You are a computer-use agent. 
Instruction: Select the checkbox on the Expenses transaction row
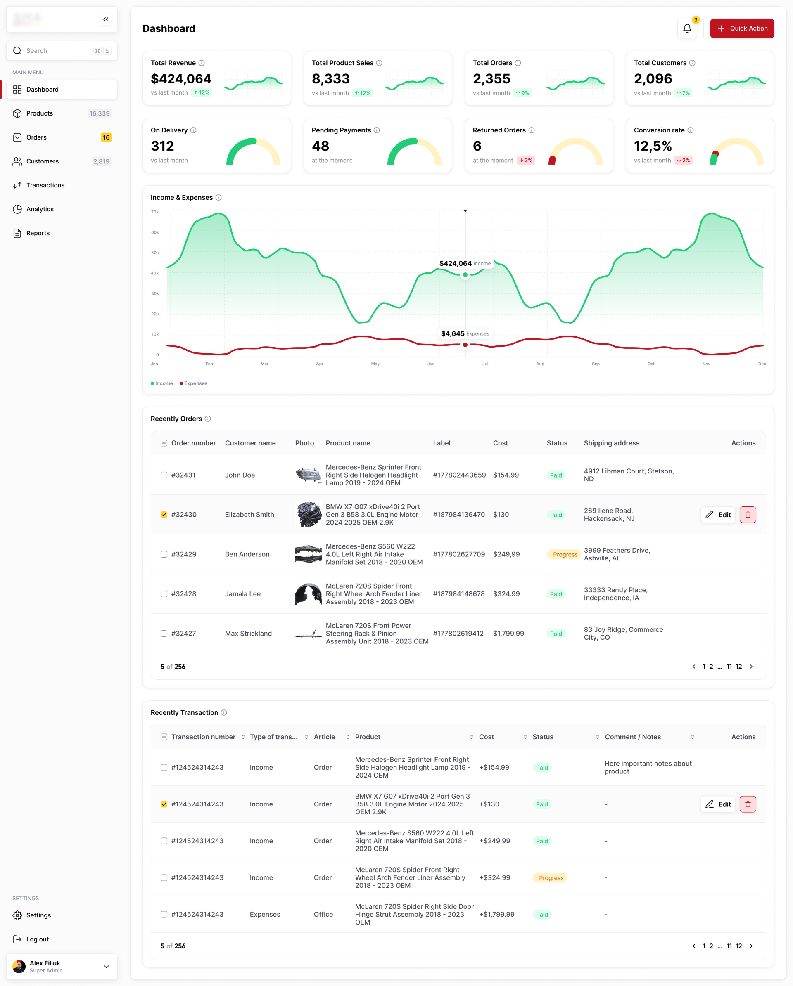[164, 914]
